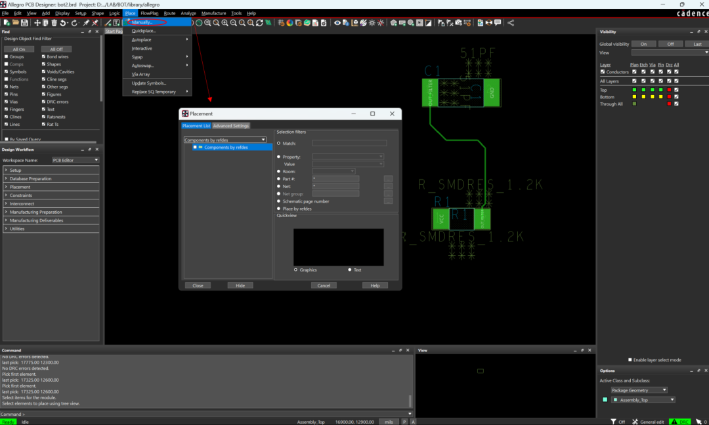Click the Redo arrow icon
709x425 pixels.
[74, 23]
